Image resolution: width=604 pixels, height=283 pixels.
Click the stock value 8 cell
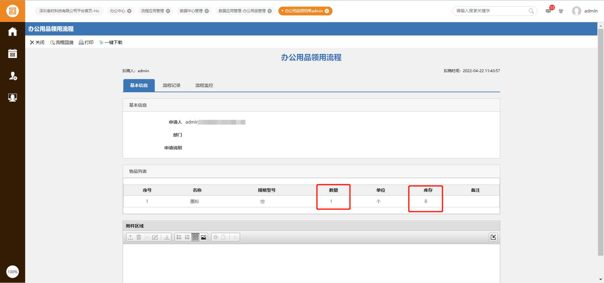pyautogui.click(x=426, y=201)
